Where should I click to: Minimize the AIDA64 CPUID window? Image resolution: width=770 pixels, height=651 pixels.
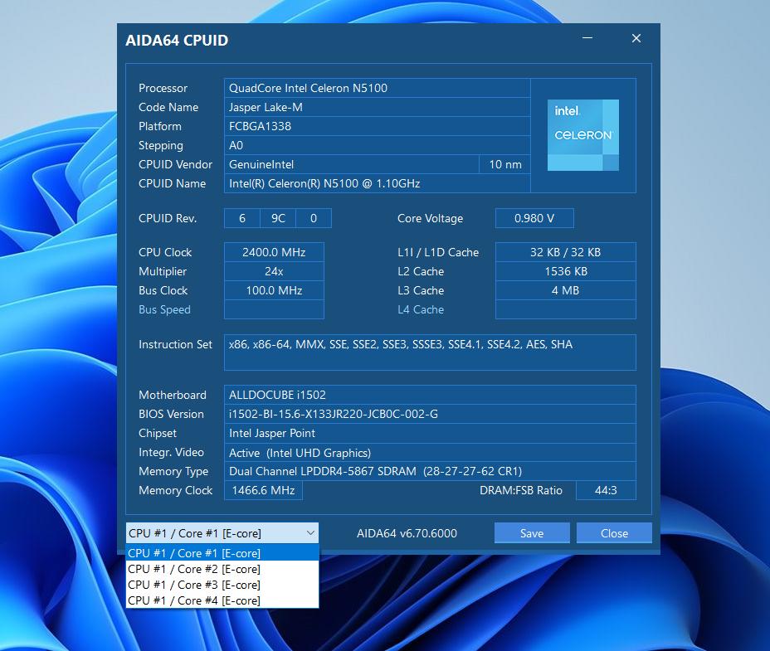pyautogui.click(x=587, y=39)
